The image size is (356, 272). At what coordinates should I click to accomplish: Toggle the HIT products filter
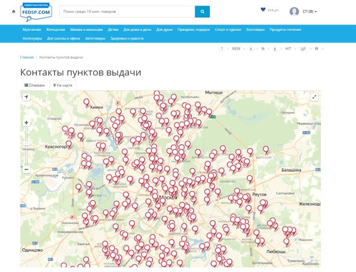tap(288, 49)
